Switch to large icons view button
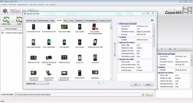The width and height of the screenshot is (193, 103). pyautogui.click(x=99, y=83)
